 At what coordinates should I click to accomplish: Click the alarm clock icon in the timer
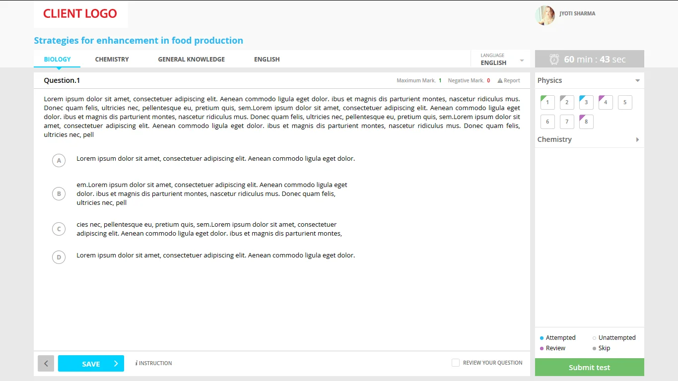[x=553, y=59]
